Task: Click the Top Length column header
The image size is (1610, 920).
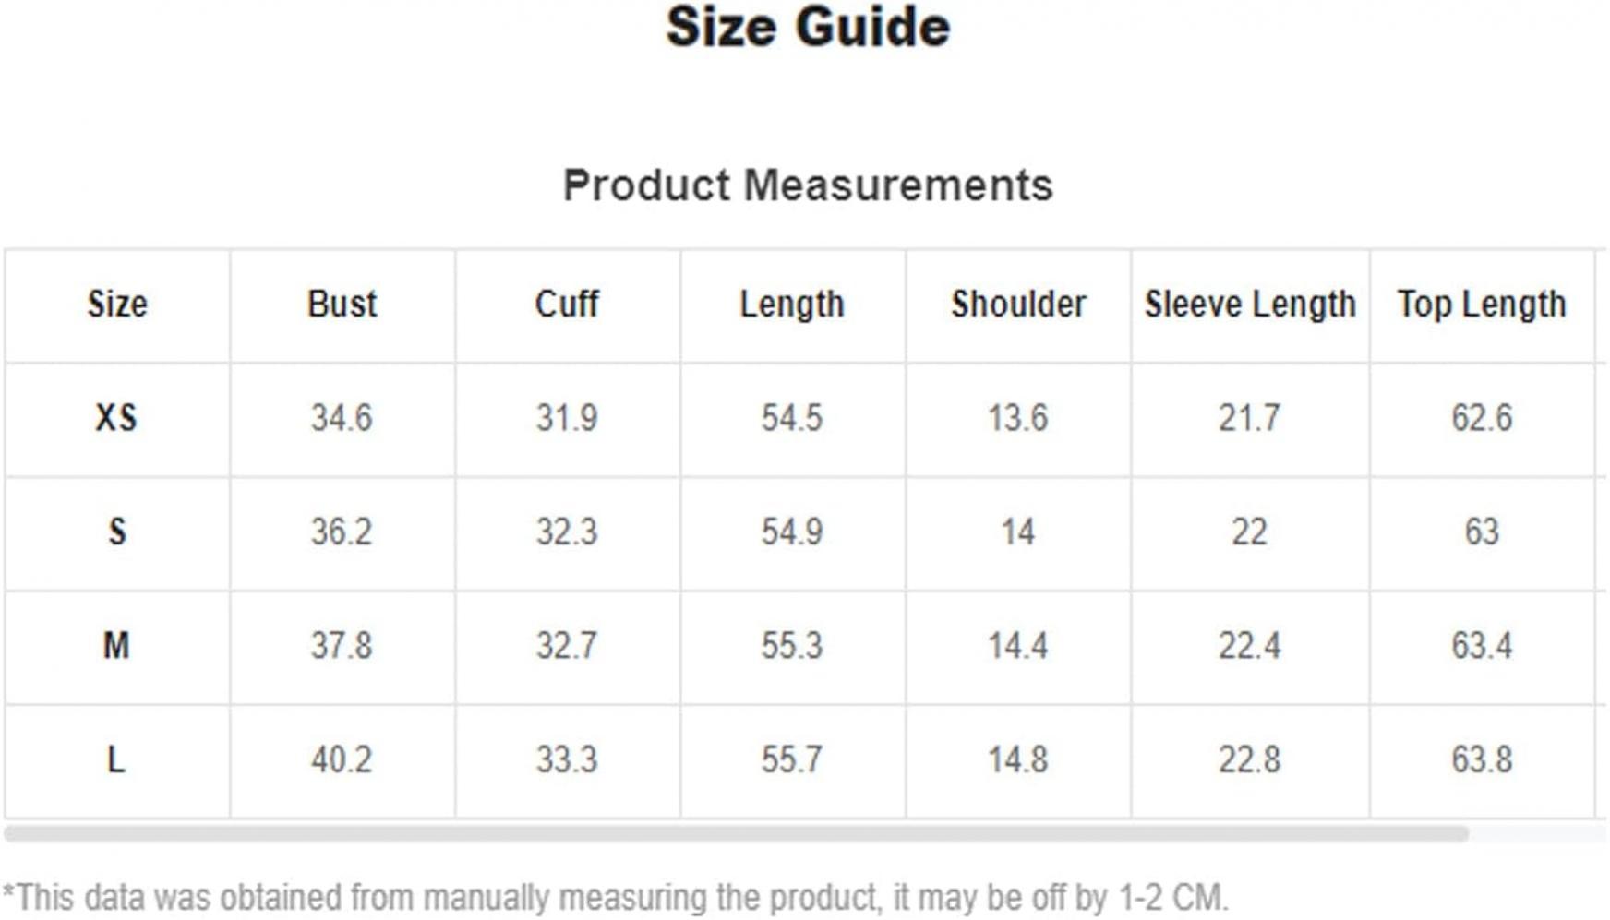Action: coord(1482,304)
